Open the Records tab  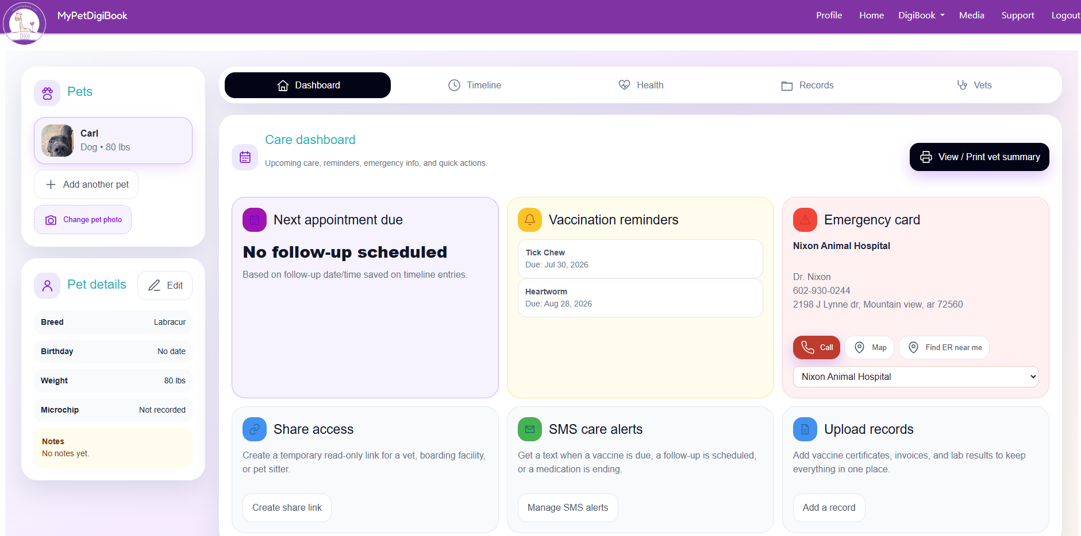click(x=807, y=86)
